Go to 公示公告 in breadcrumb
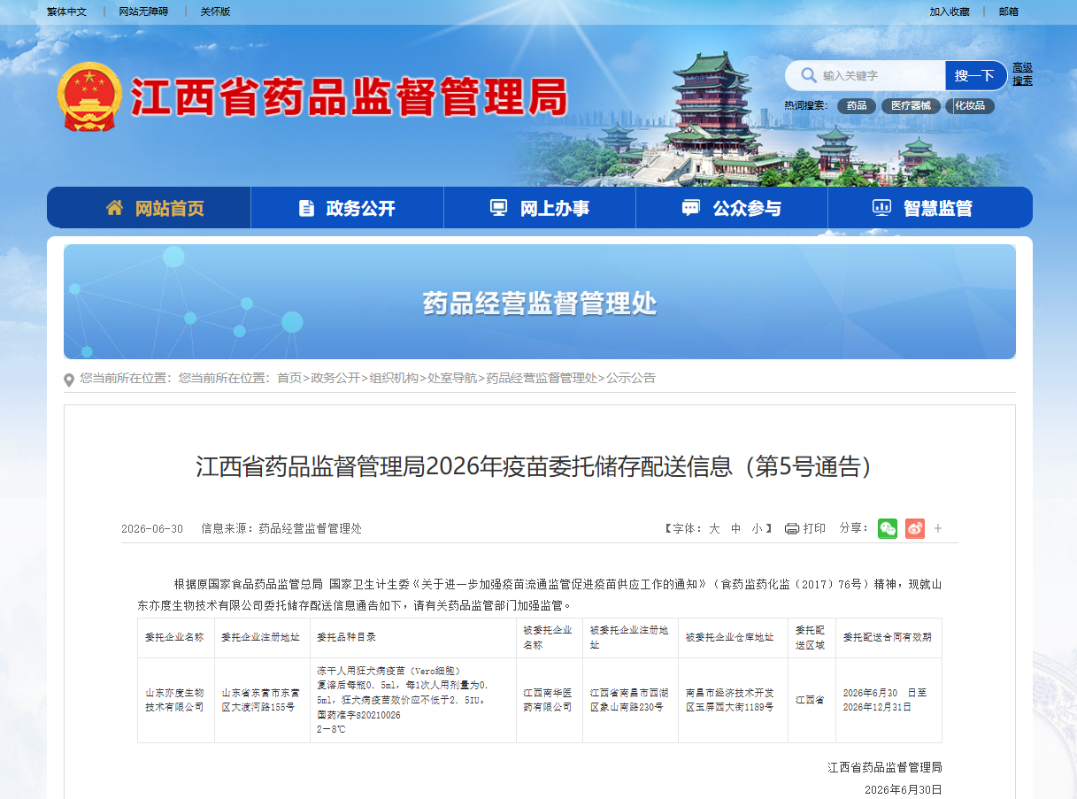The image size is (1077, 799). 631,378
